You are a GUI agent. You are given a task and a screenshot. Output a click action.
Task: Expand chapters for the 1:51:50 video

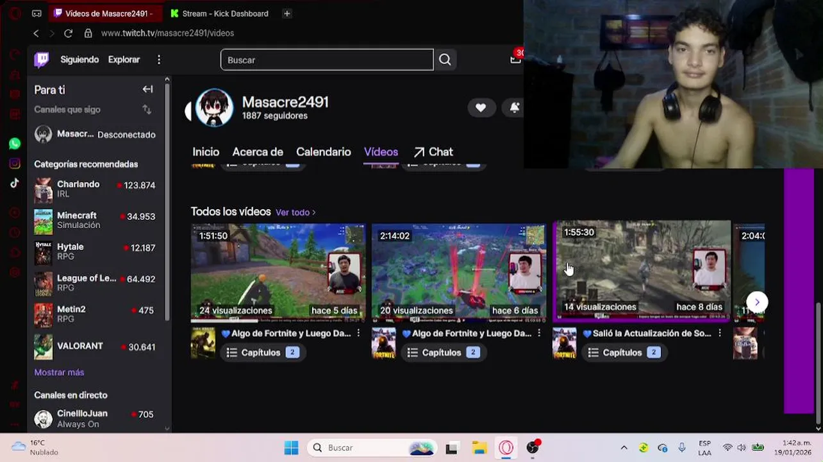[263, 352]
